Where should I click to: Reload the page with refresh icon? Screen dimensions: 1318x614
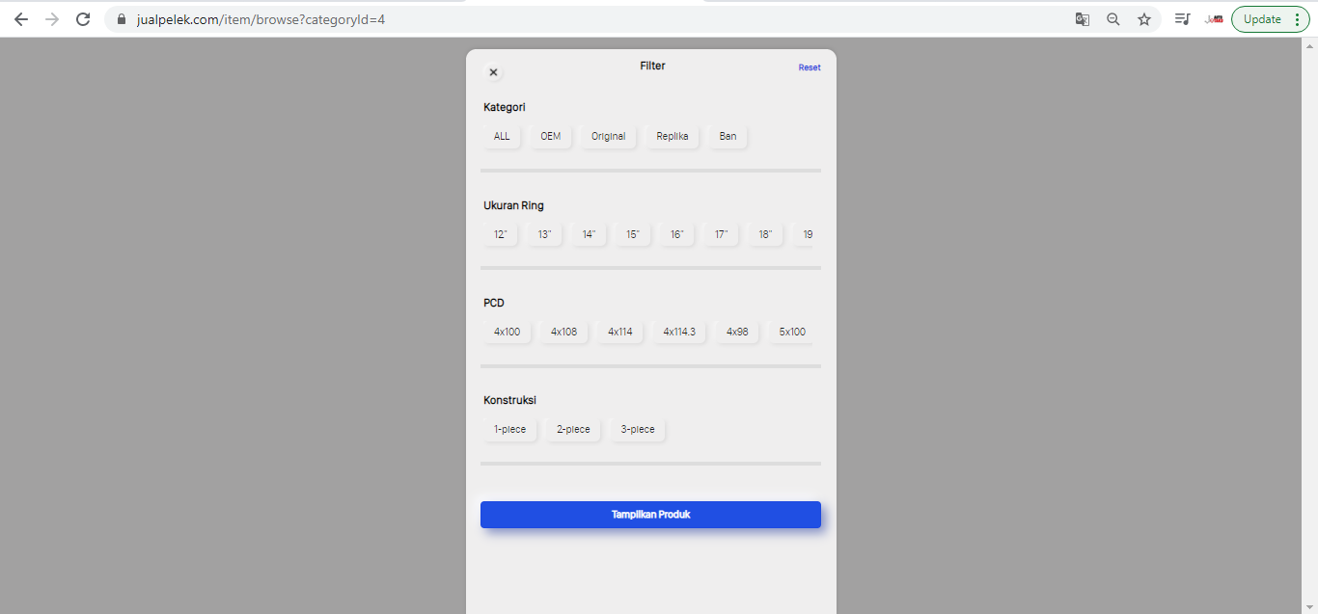click(83, 19)
